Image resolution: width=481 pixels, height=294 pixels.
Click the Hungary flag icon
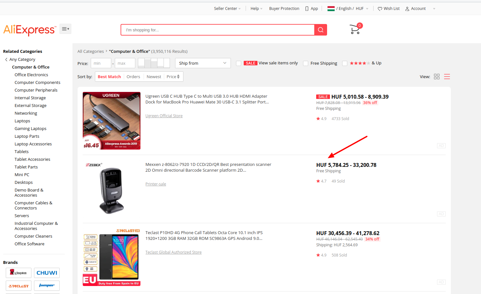(x=331, y=9)
